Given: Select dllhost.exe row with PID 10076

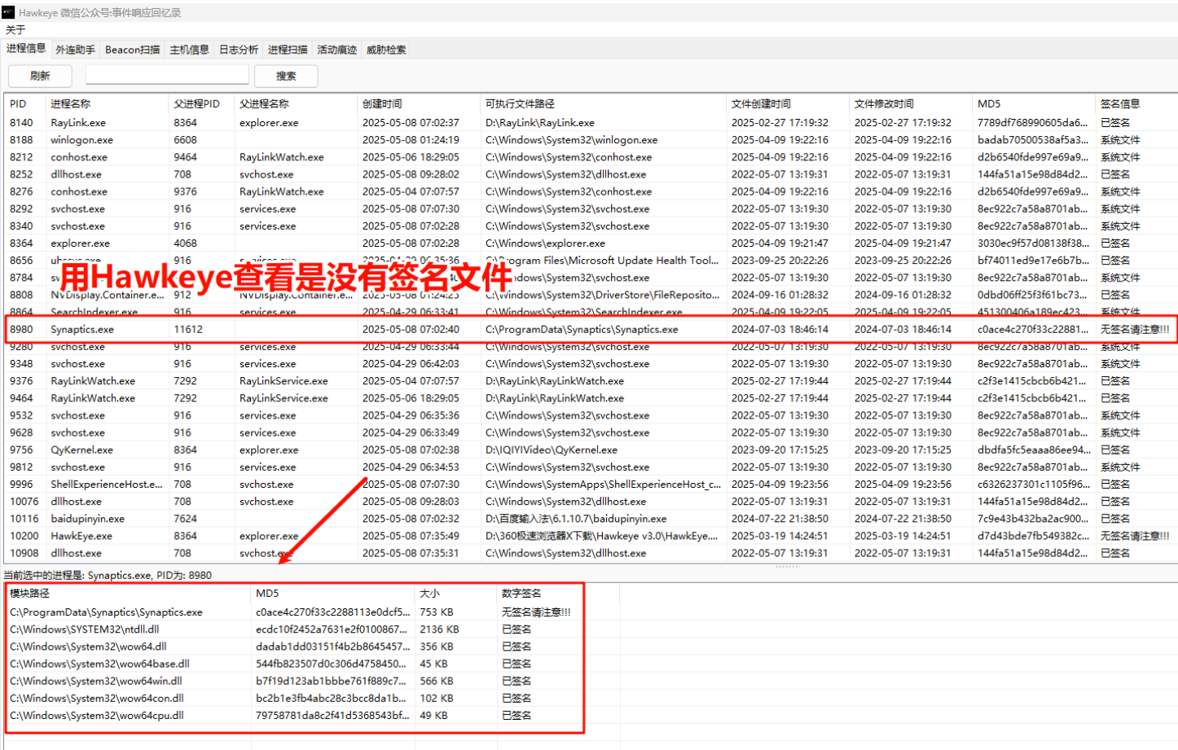Looking at the screenshot, I should click(591, 502).
